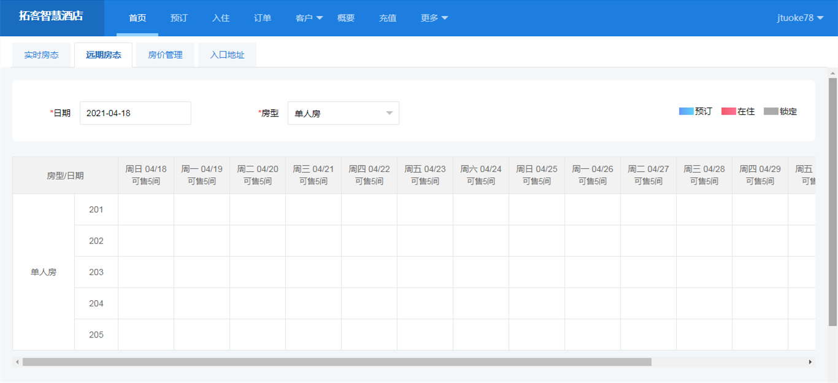Select room 201 cell under 04/29

coord(760,209)
